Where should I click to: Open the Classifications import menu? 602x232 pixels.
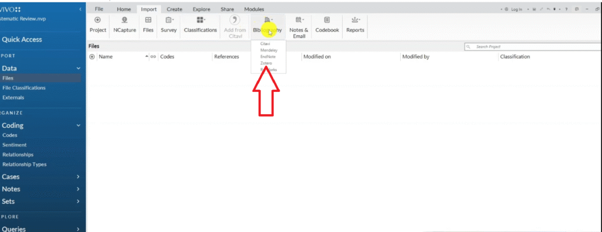coord(200,20)
